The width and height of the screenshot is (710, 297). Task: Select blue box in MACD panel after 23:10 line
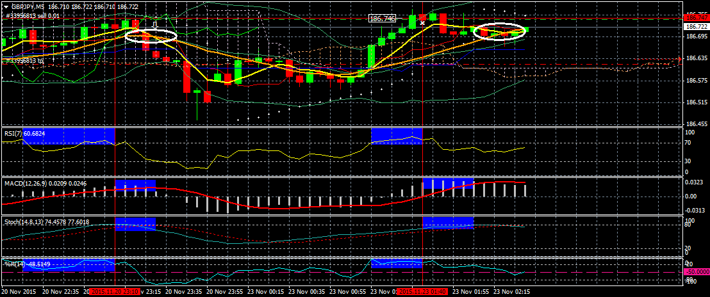(135, 185)
